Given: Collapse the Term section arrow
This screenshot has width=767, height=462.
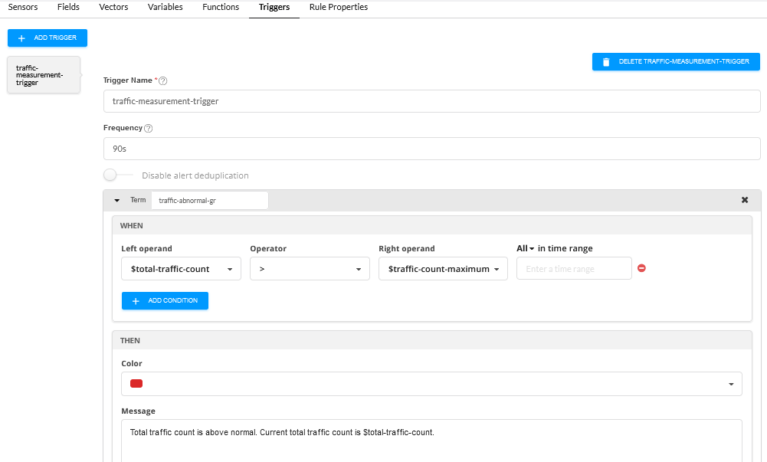Looking at the screenshot, I should (x=117, y=200).
